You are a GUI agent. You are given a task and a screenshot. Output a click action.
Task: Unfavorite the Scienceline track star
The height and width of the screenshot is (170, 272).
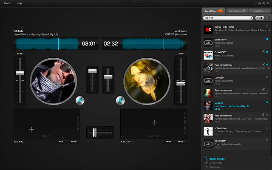tap(267, 39)
